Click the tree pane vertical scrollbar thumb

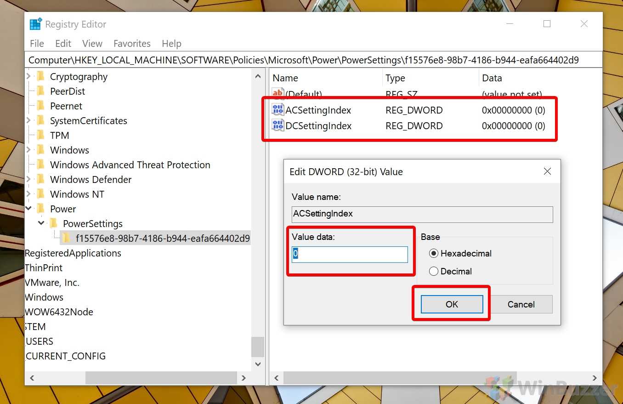coord(258,347)
